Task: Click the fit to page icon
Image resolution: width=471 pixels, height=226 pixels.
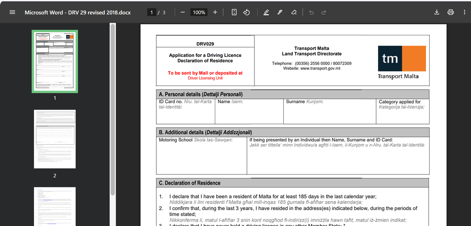Action: 234,12
